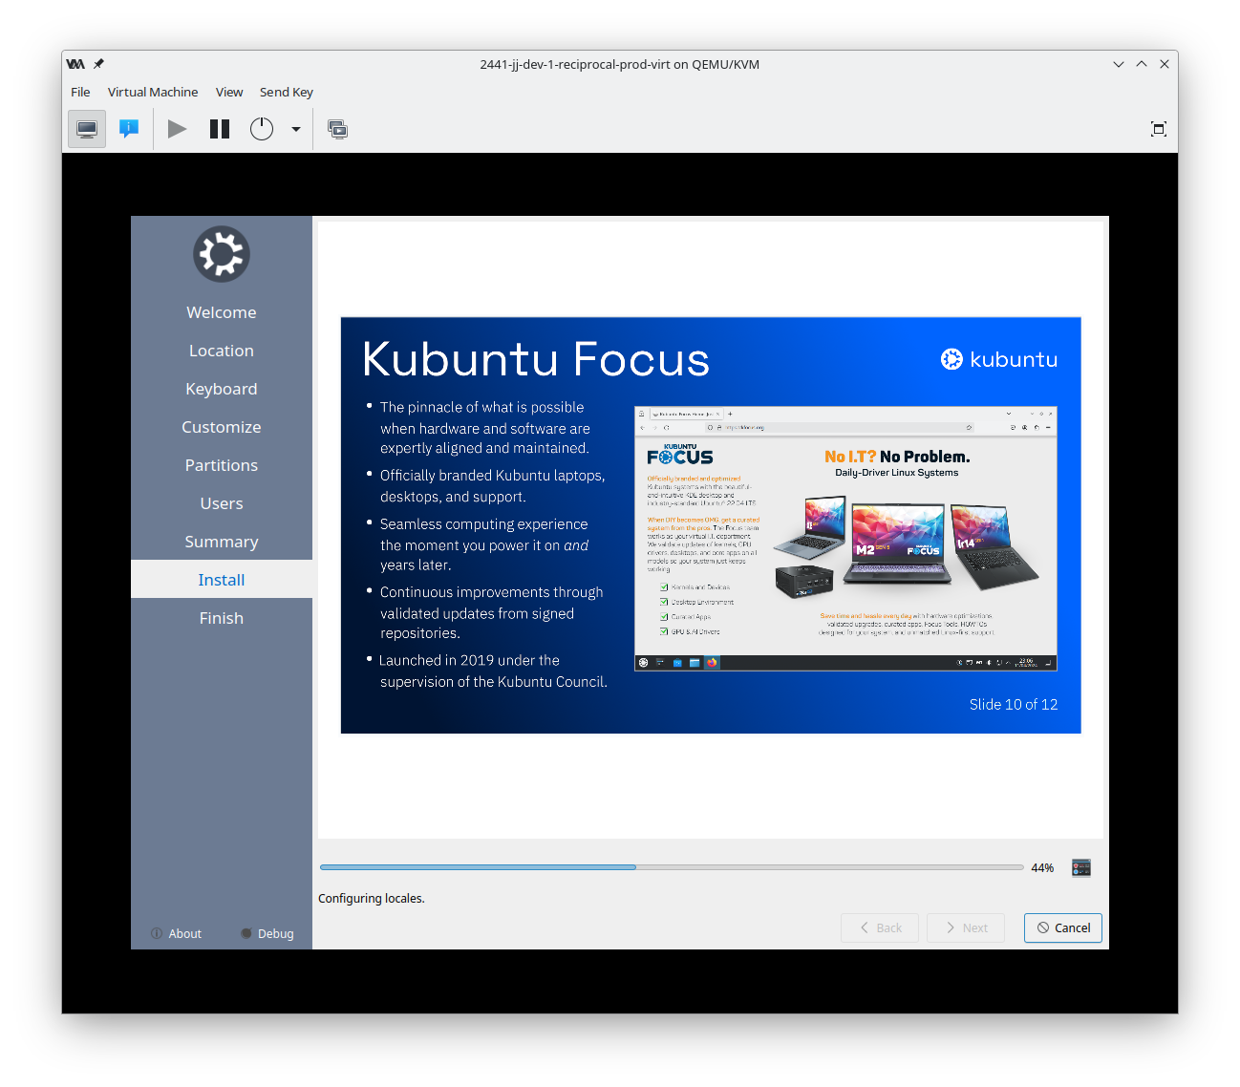
Task: Open the shutdown options dropdown arrow
Action: (x=296, y=129)
